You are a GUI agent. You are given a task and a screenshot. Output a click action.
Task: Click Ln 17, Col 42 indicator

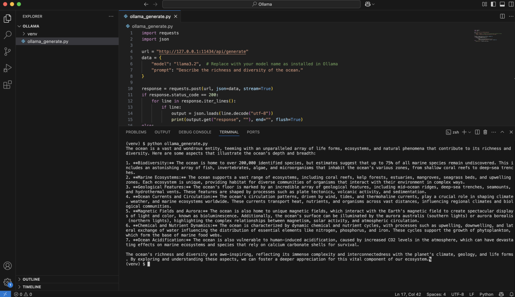408,294
